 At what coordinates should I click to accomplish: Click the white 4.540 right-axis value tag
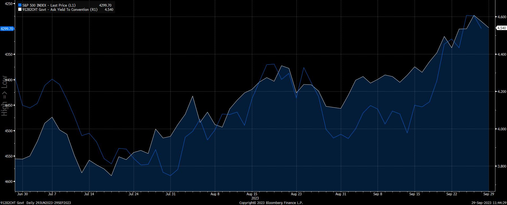(x=501, y=28)
